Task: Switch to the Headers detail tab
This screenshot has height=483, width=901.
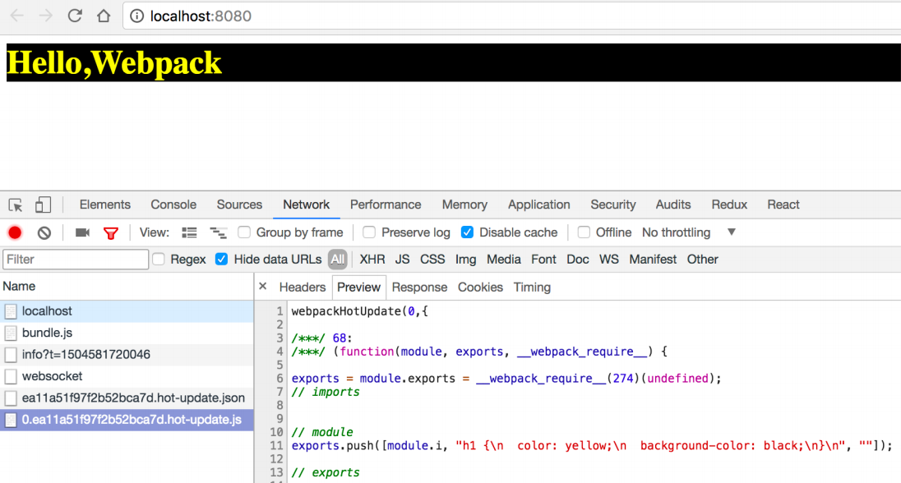Action: tap(303, 287)
